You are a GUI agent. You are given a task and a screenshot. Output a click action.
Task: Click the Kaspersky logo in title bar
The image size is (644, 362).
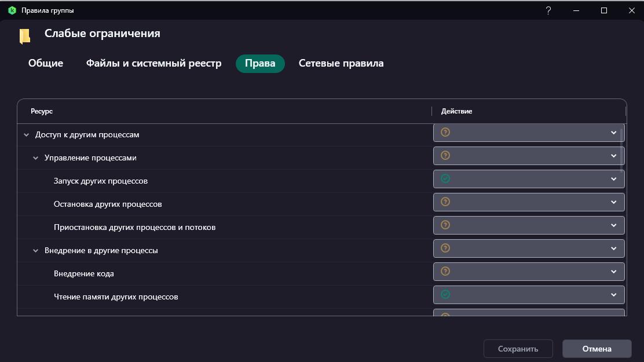point(12,10)
